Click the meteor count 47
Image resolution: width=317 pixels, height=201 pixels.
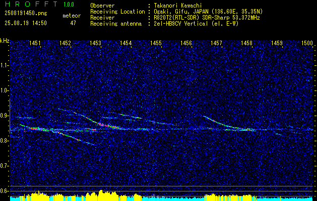point(73,23)
